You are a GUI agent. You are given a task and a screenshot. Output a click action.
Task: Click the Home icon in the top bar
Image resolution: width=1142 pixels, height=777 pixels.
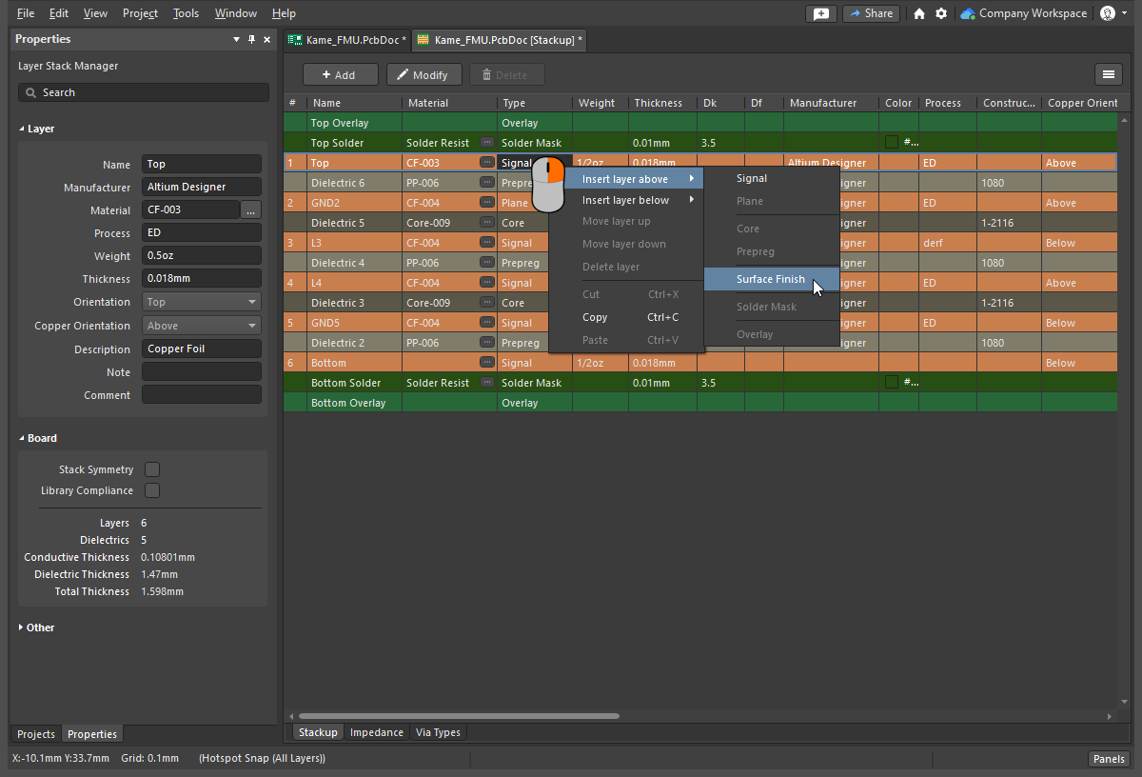(x=918, y=13)
